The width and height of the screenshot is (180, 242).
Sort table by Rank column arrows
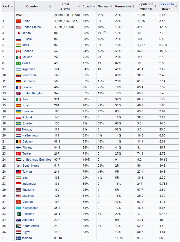tap(12, 7)
